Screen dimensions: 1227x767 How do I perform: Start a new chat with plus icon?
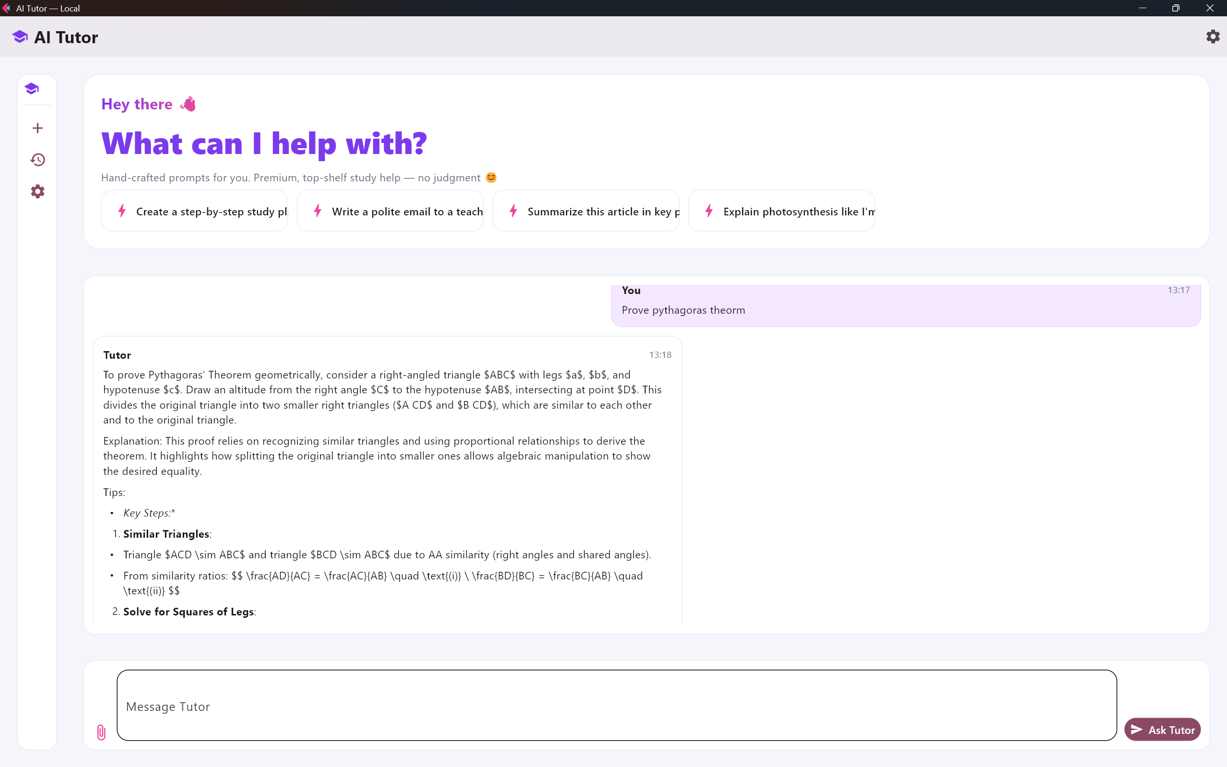click(37, 128)
